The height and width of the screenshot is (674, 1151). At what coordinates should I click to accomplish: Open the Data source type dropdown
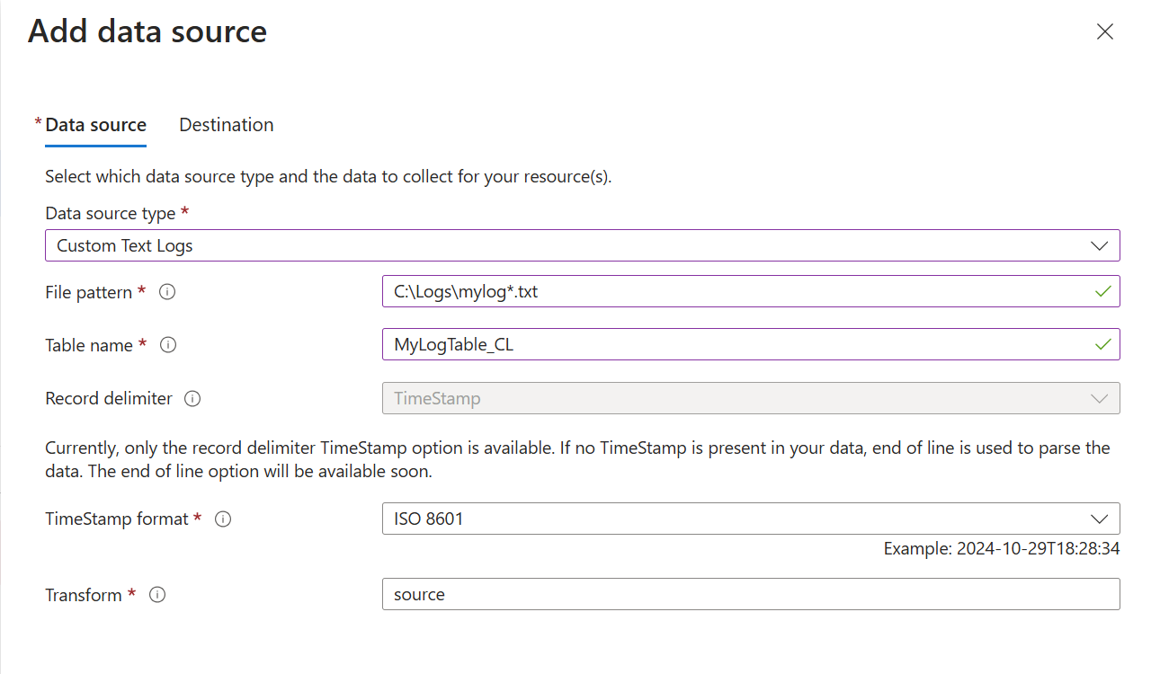582,245
